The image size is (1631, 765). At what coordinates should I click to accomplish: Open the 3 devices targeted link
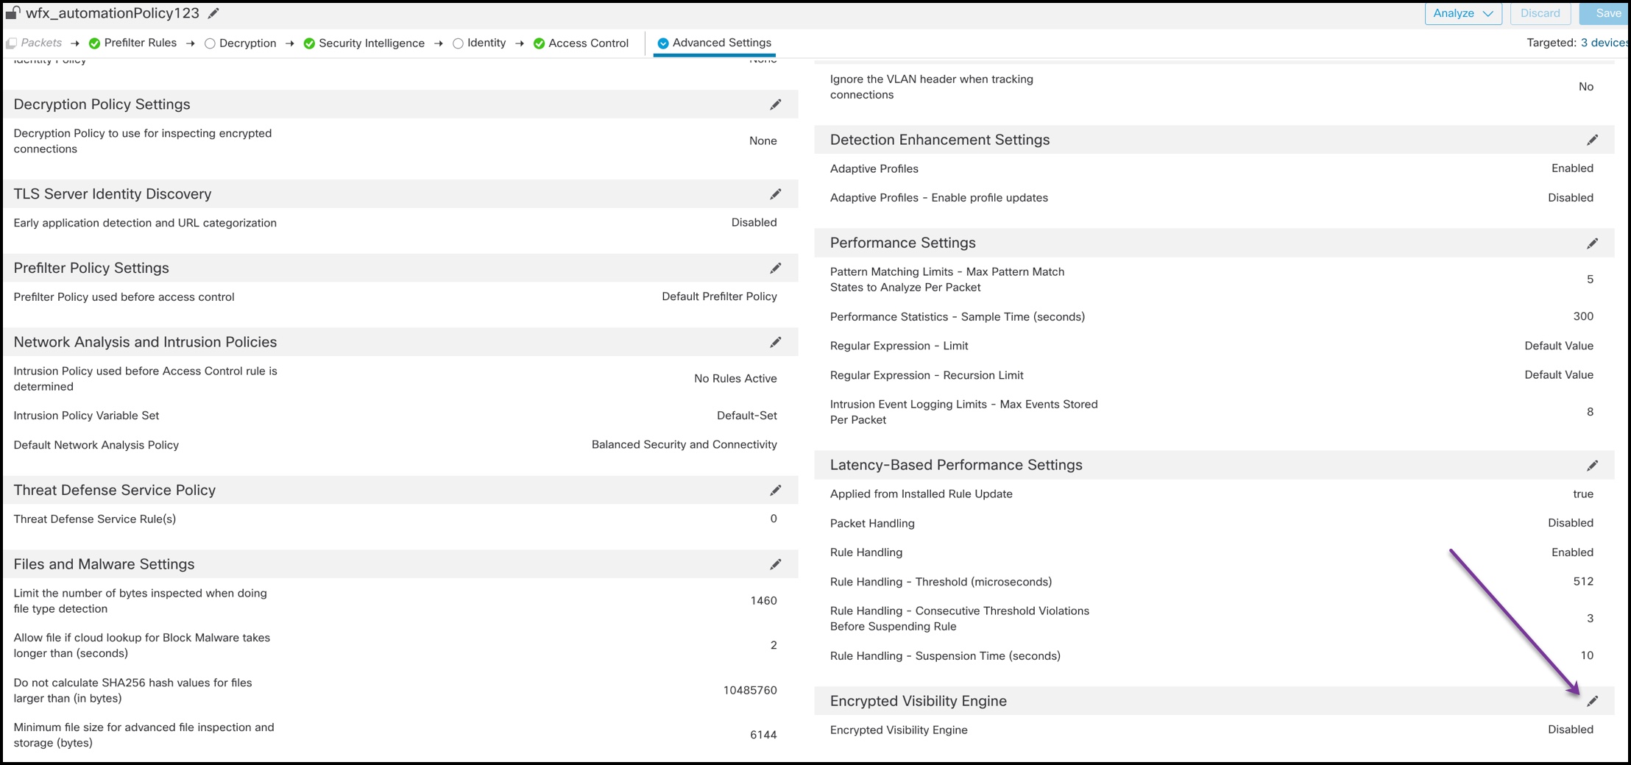[1605, 43]
